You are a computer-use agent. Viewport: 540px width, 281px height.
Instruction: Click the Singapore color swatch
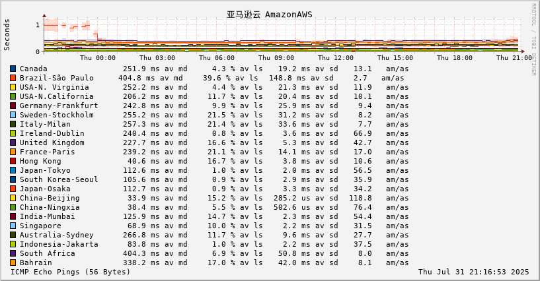tap(13, 226)
